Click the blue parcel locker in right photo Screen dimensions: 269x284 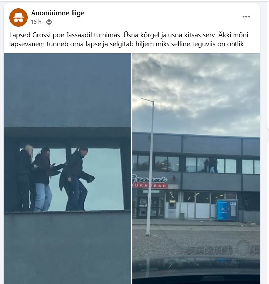(x=228, y=210)
